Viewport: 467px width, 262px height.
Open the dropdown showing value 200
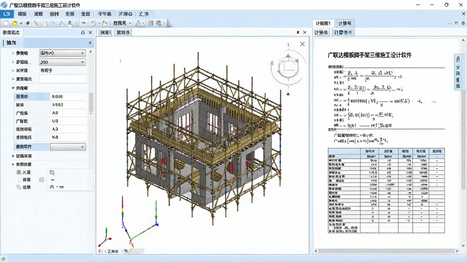click(62, 62)
